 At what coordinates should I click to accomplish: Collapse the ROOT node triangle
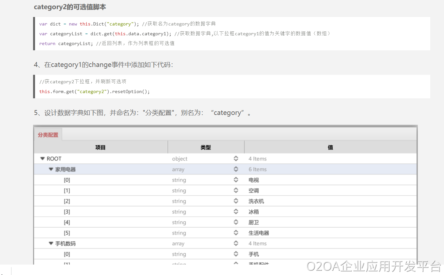(42, 159)
